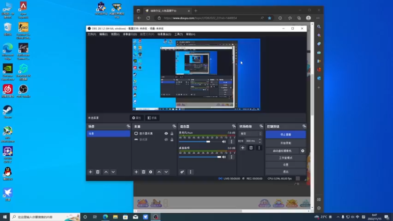Open Apex Legends desktop shortcut
This screenshot has width=393, height=221.
23,10
